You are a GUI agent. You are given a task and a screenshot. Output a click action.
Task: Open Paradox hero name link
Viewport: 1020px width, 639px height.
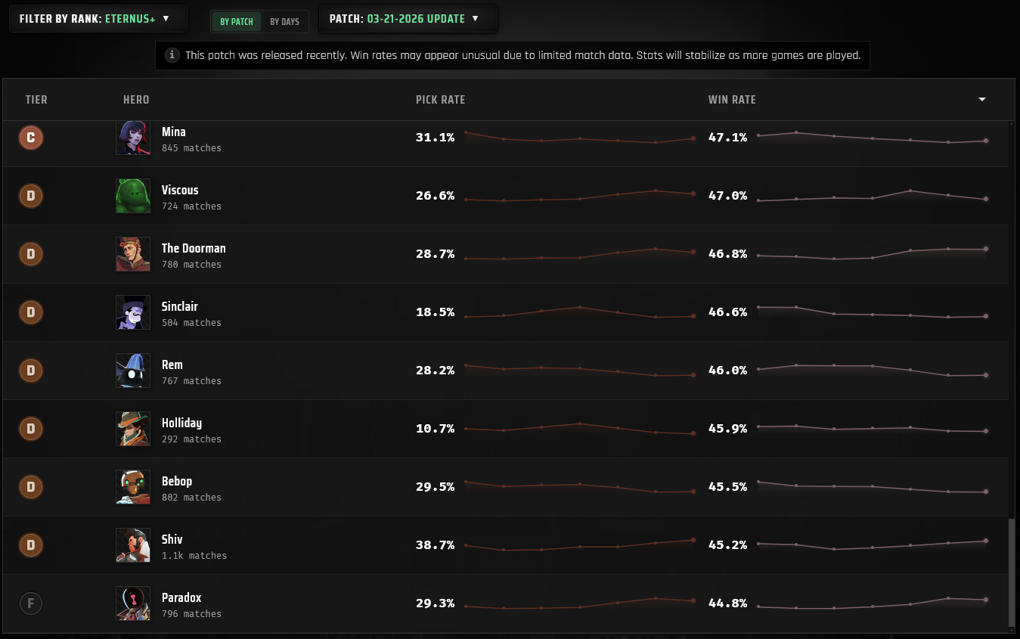(181, 597)
